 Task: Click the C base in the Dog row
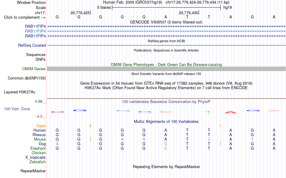[x=166, y=144]
